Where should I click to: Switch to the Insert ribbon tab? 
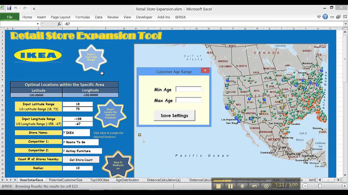pyautogui.click(x=41, y=17)
